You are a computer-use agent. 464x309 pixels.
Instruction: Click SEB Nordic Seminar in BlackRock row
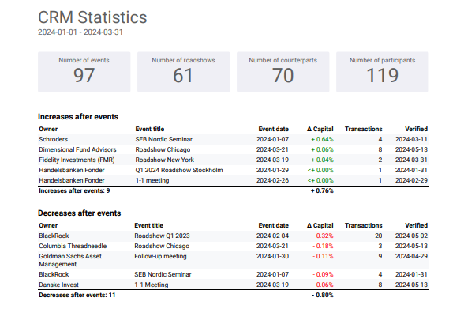pos(163,275)
